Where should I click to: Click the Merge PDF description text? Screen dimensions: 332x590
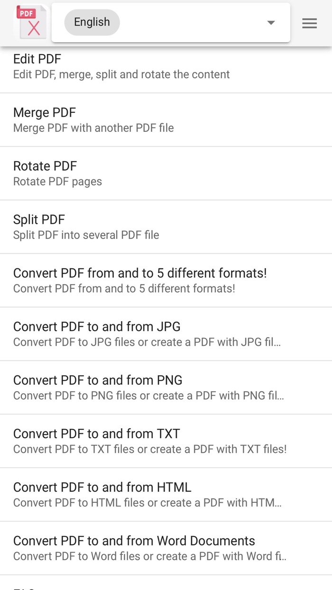pyautogui.click(x=93, y=128)
